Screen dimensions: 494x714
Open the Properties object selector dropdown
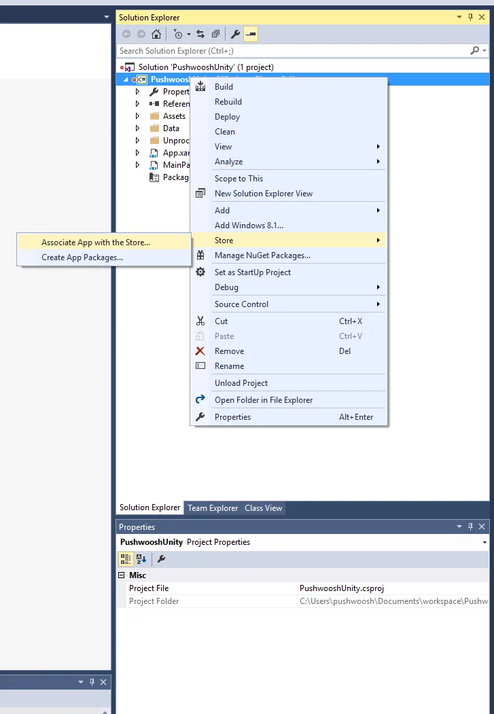pos(484,543)
